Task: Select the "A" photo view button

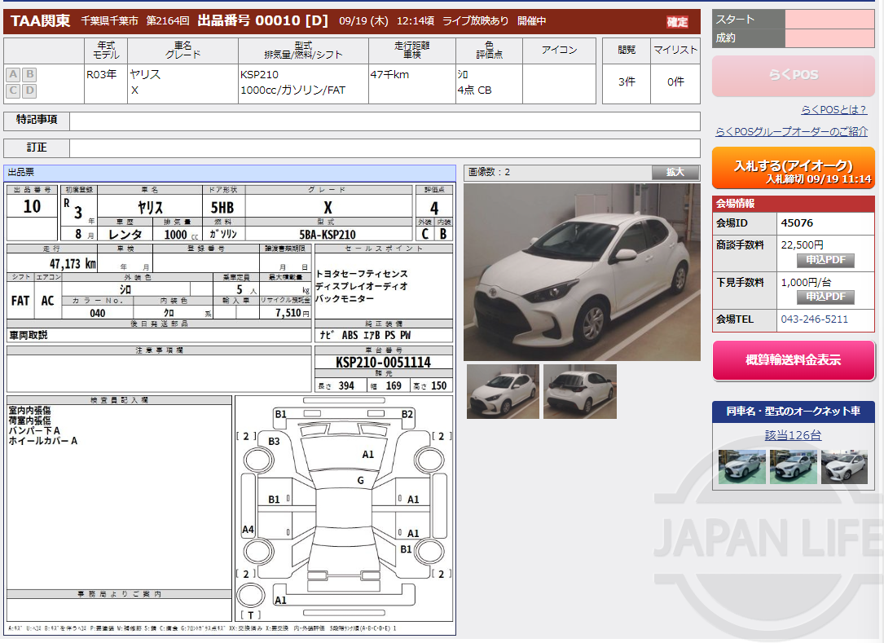Action: [x=11, y=74]
